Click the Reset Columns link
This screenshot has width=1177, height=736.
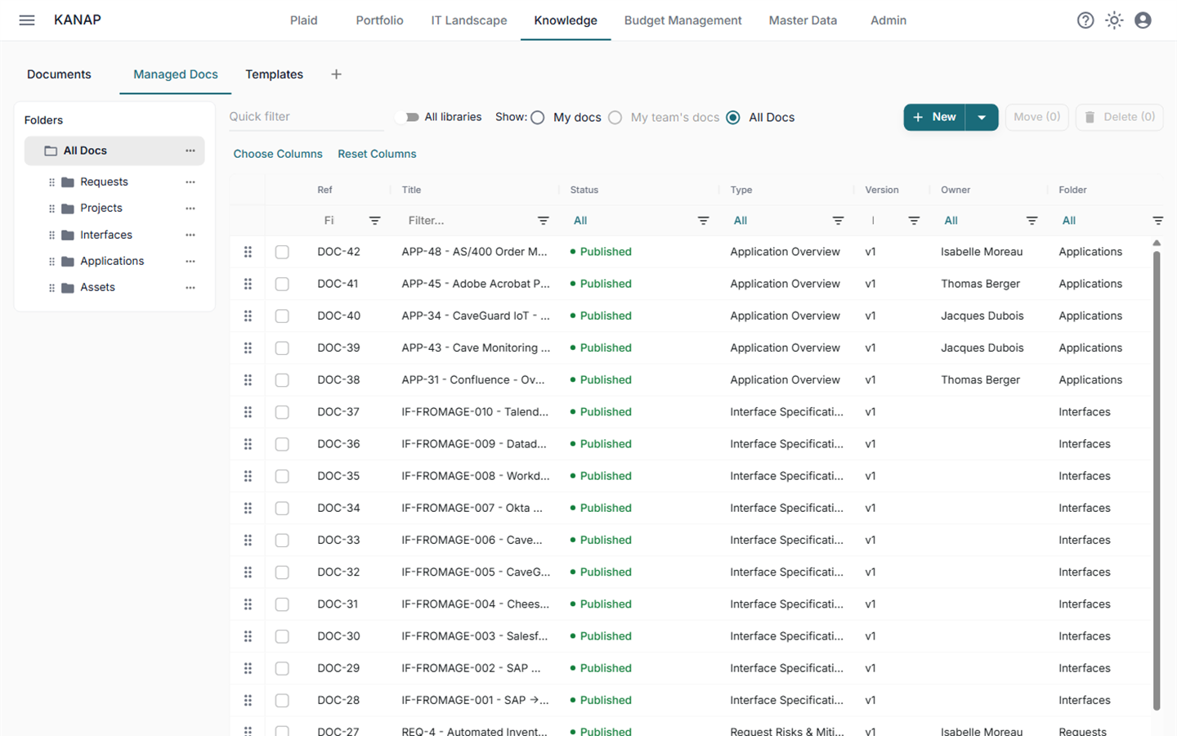tap(377, 154)
